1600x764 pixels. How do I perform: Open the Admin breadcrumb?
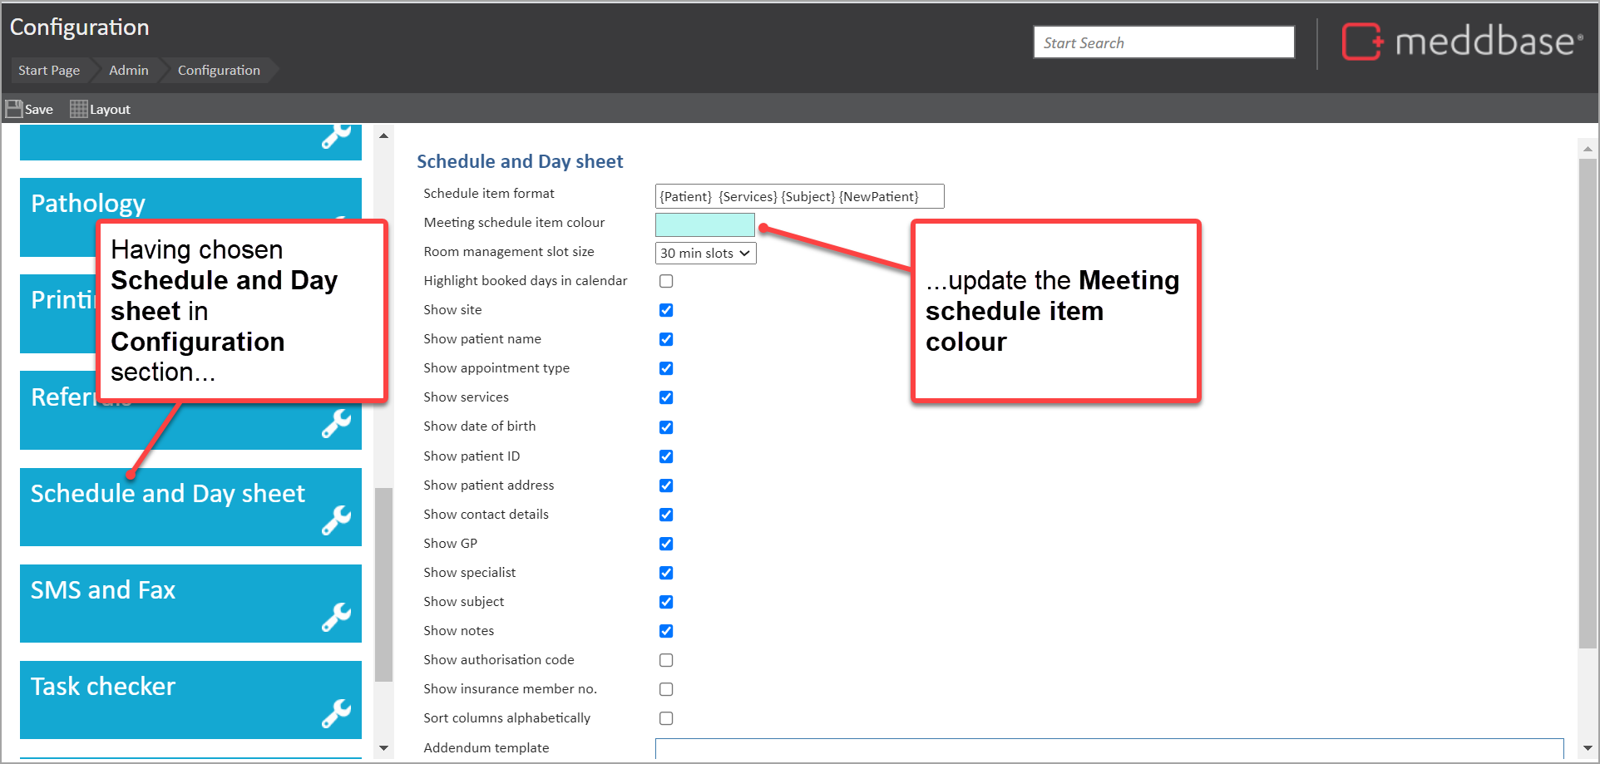pos(129,71)
